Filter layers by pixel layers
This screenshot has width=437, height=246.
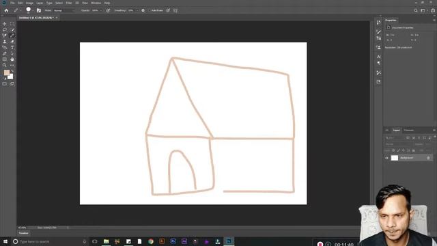coord(408,138)
